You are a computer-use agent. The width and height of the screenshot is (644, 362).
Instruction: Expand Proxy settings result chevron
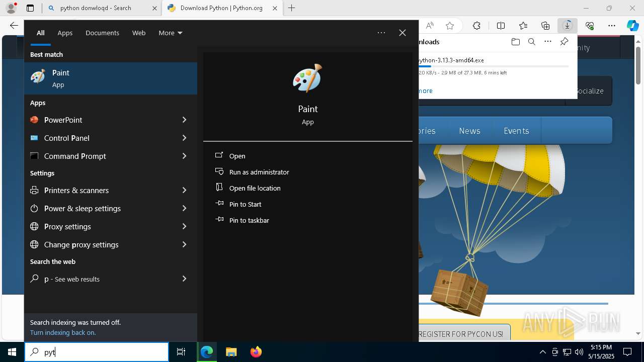(184, 226)
